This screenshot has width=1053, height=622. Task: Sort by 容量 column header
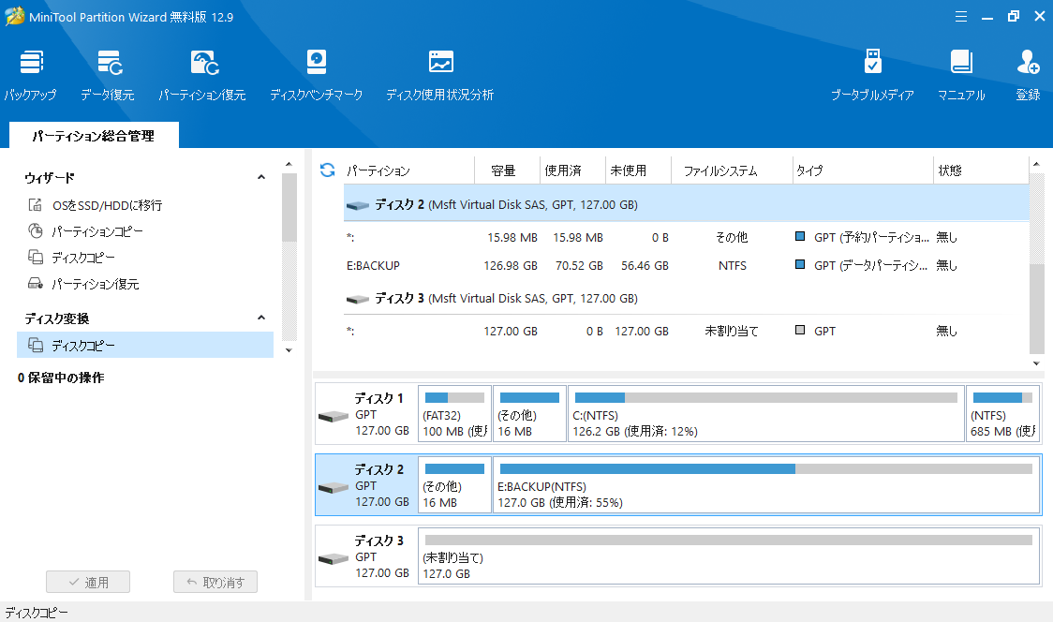click(x=507, y=170)
